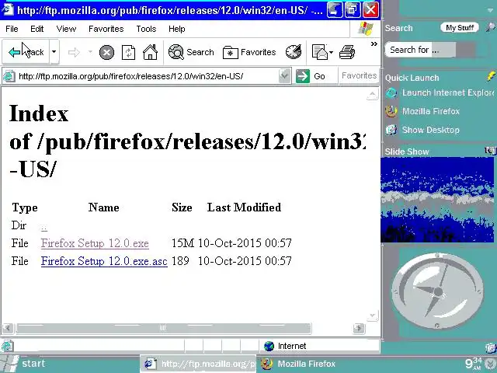Reload the page with the Refresh icon
This screenshot has width=497, height=373.
[x=128, y=52]
